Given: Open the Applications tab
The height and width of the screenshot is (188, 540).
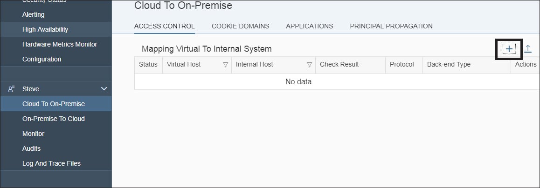Looking at the screenshot, I should 310,26.
